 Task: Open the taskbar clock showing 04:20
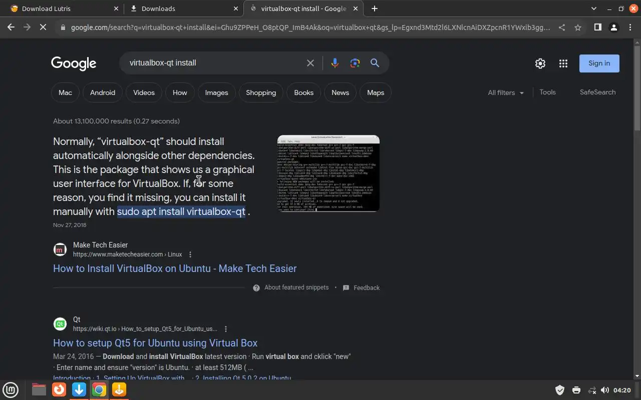point(622,390)
